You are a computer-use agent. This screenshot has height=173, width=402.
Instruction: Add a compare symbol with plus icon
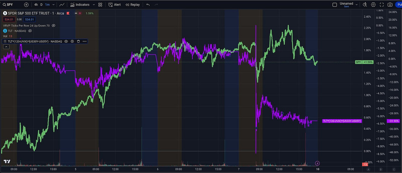tap(26, 5)
